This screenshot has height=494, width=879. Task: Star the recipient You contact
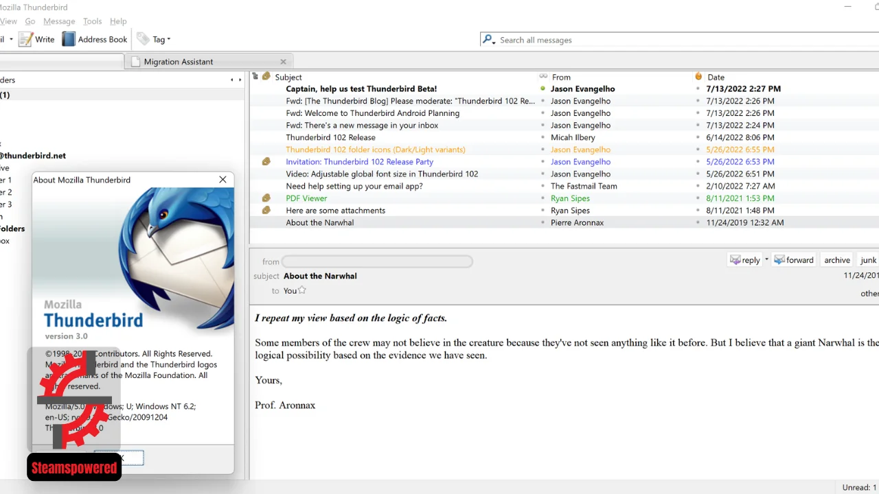pyautogui.click(x=302, y=290)
